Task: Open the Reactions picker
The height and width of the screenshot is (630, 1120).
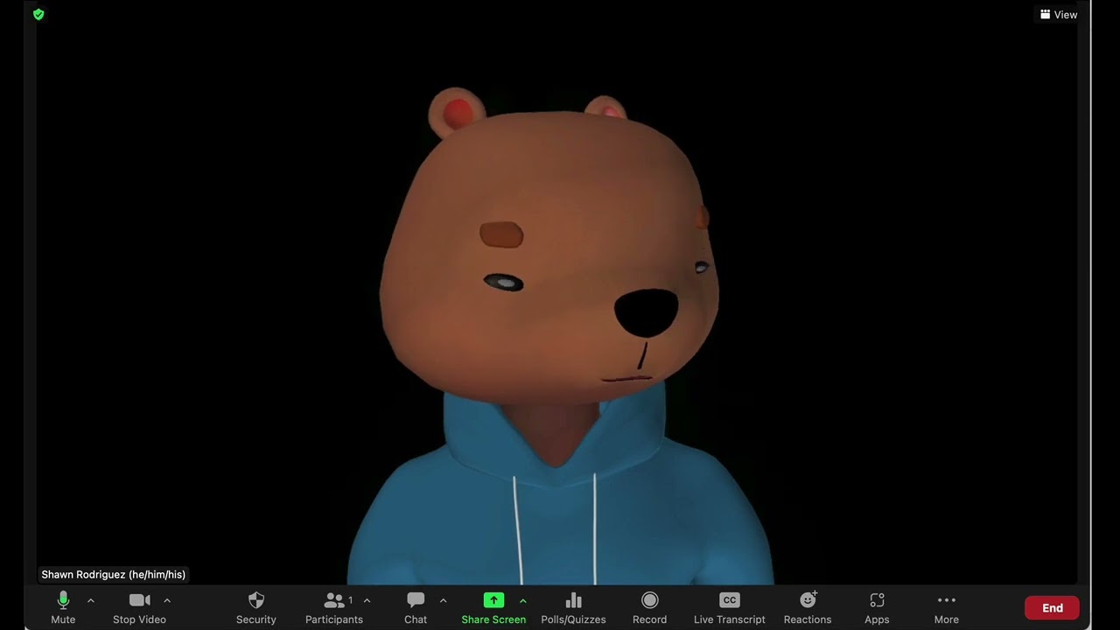Action: (808, 608)
